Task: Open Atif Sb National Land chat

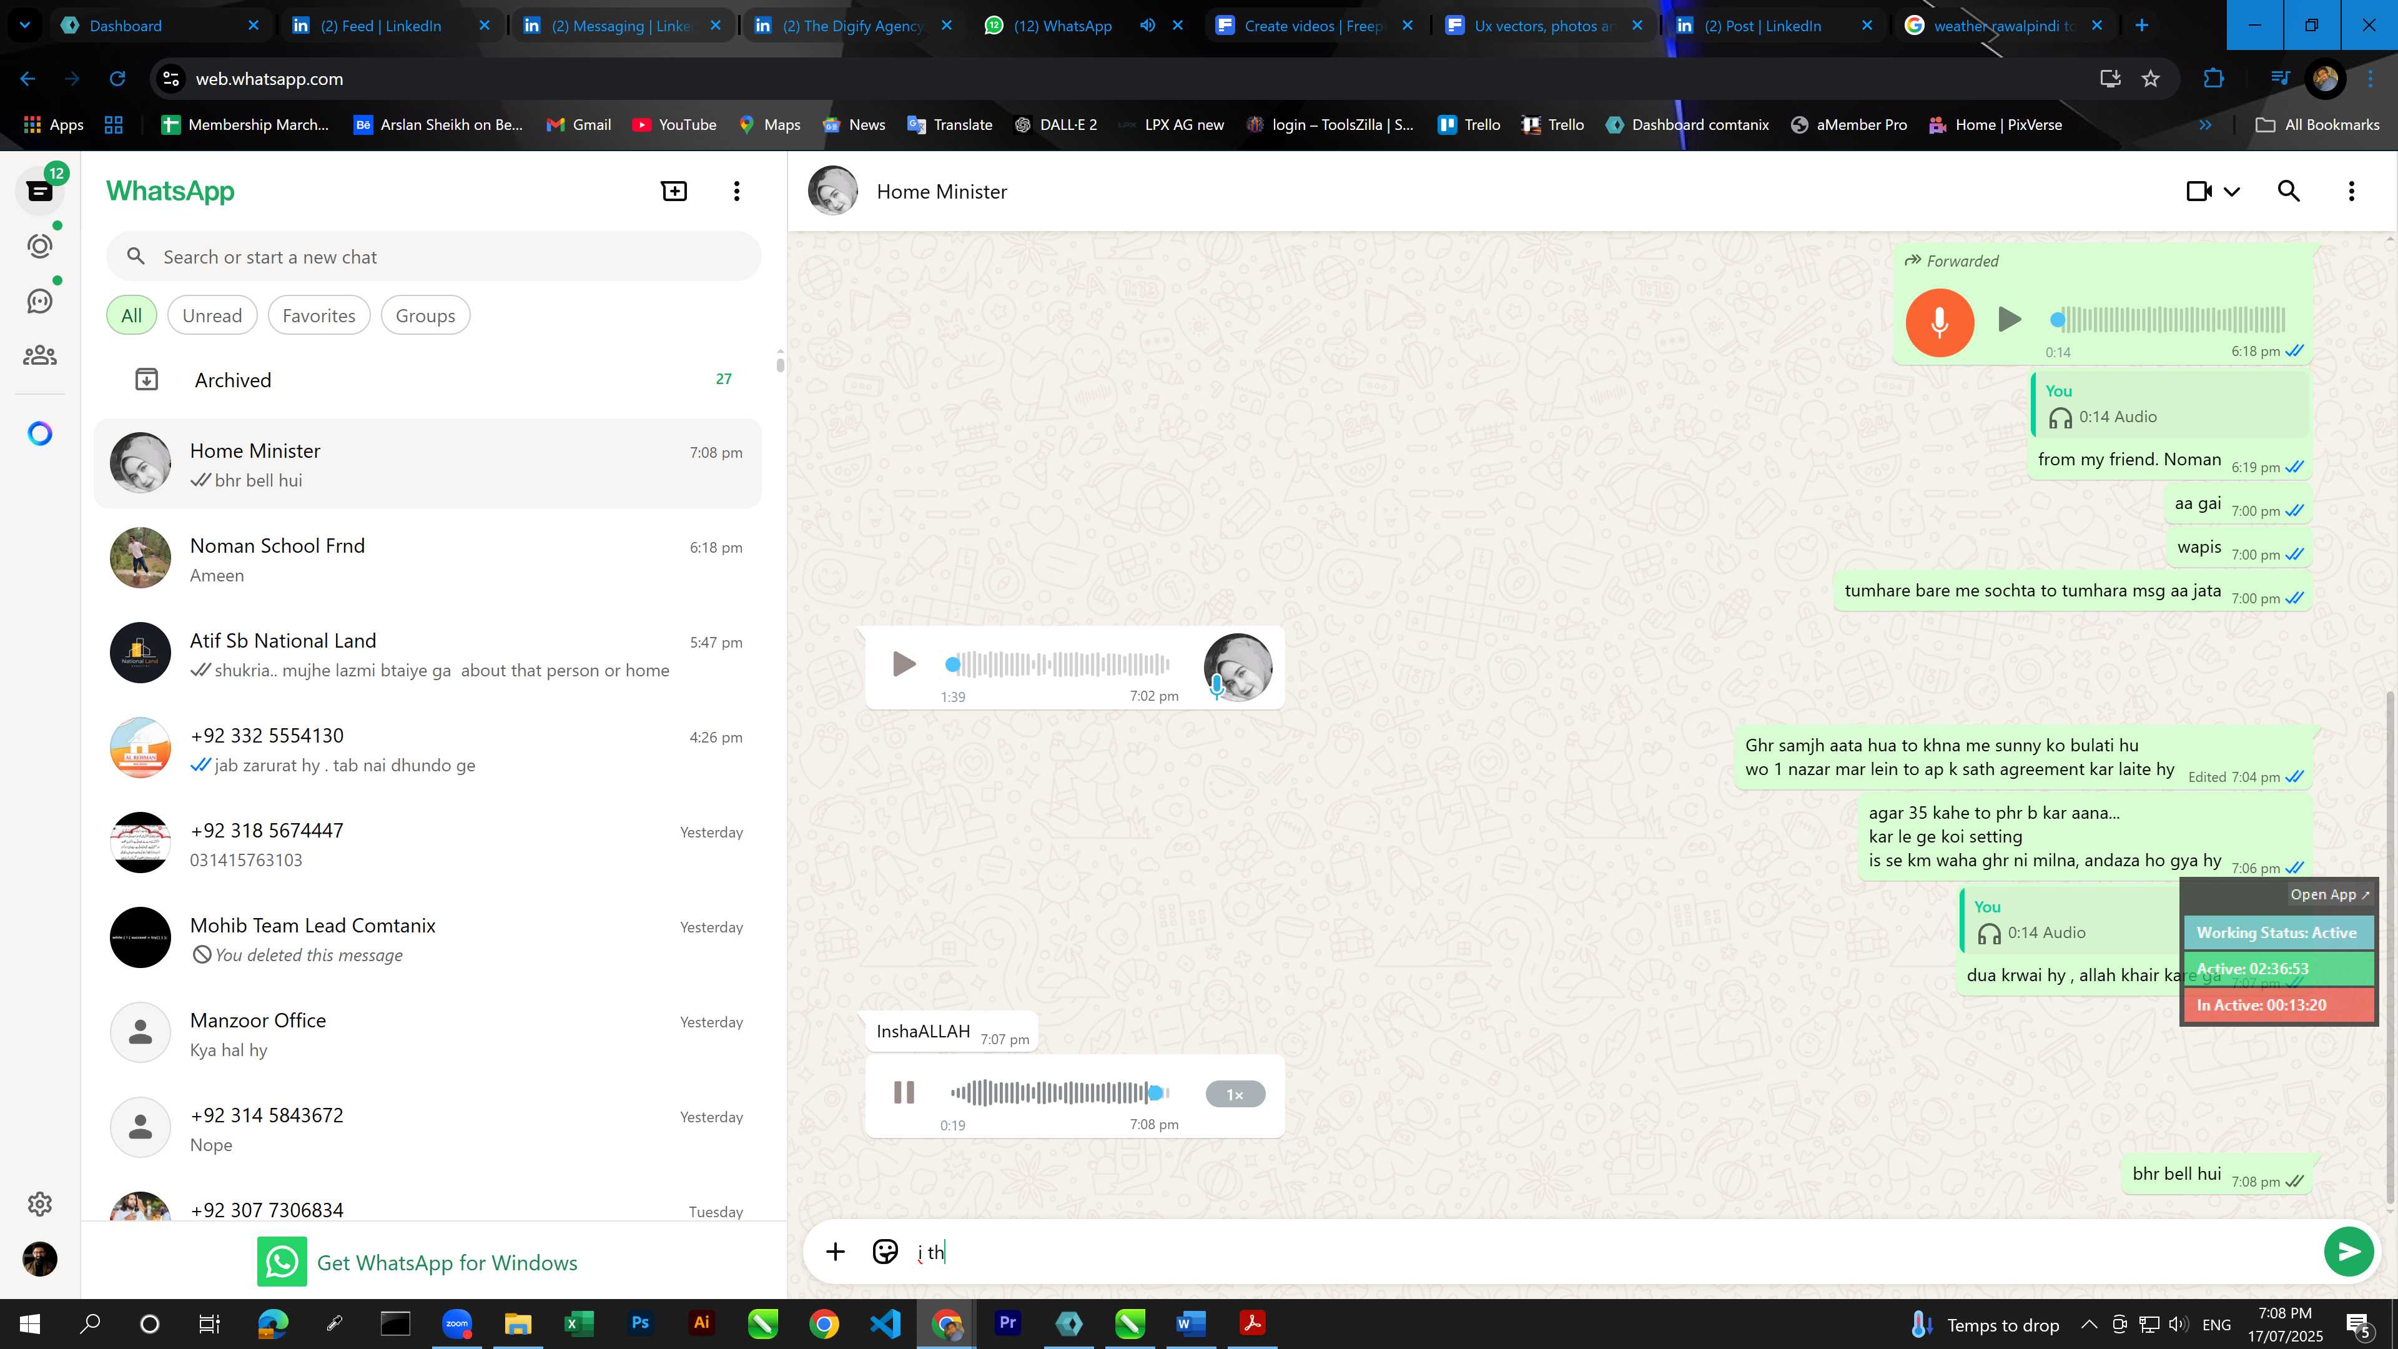Action: tap(428, 655)
